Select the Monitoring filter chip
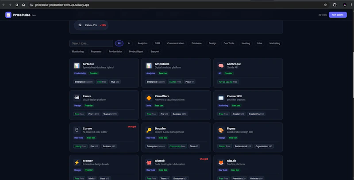This screenshot has height=180, width=354. pos(78,51)
